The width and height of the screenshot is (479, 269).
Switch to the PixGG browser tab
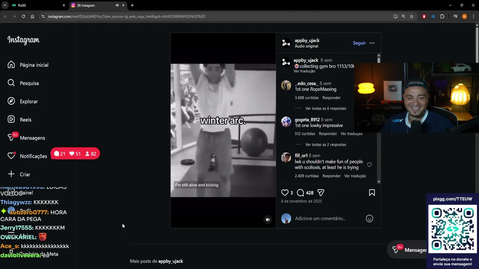37,5
